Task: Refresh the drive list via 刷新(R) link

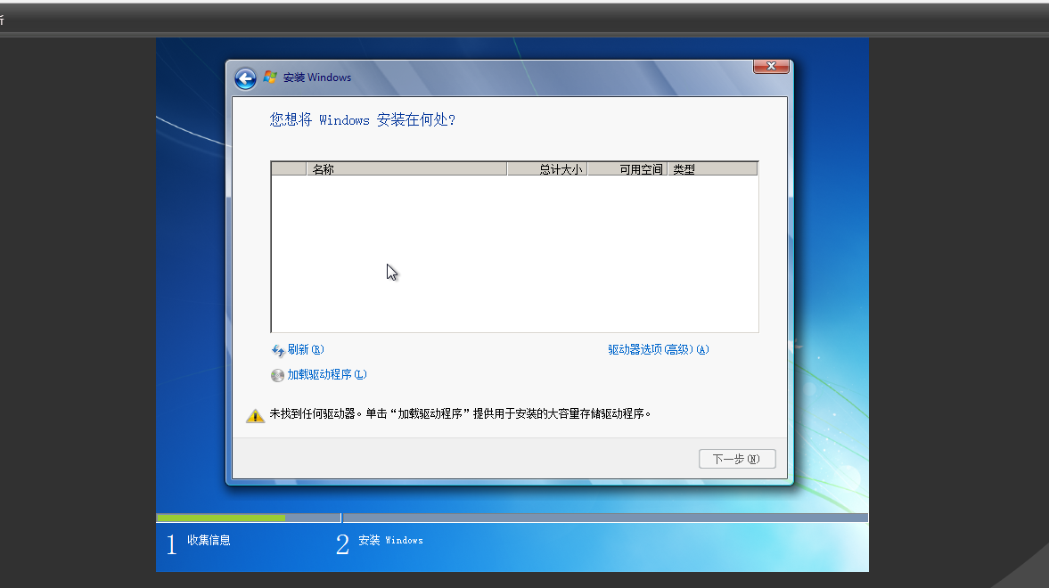Action: 306,350
